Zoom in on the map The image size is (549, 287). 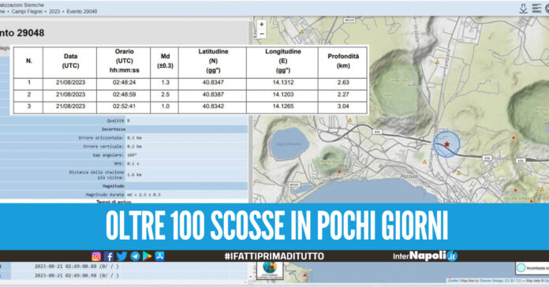pos(262,24)
